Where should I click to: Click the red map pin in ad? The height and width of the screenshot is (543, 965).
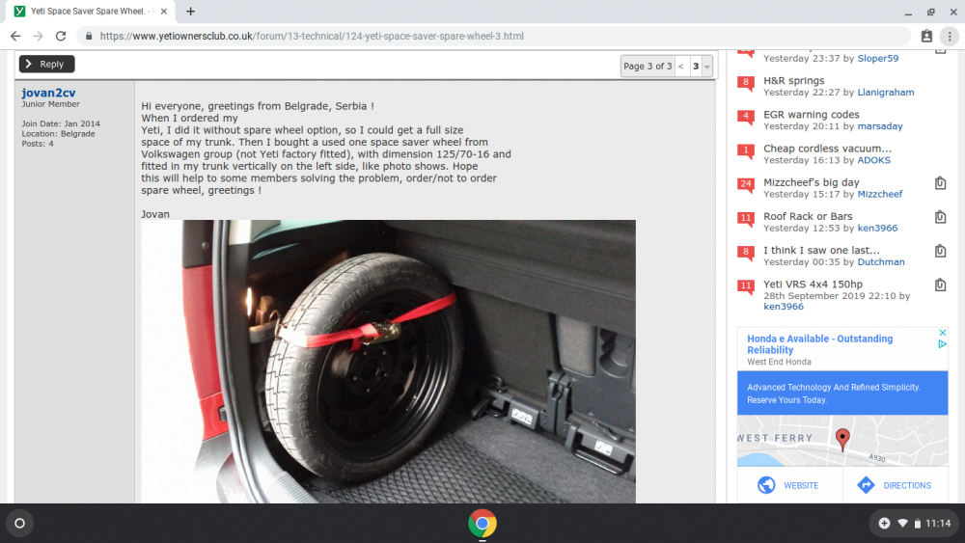tap(842, 439)
